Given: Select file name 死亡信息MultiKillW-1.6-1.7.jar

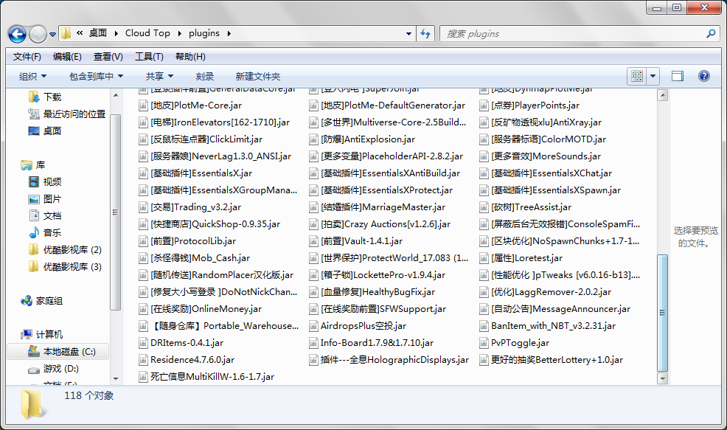Looking at the screenshot, I should [212, 377].
